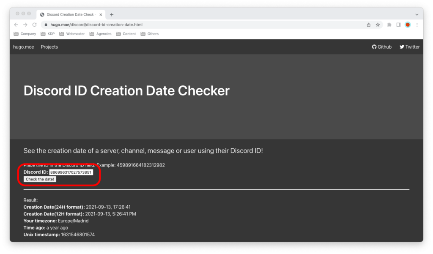
Task: Open the Content bookmarks folder
Action: click(x=126, y=34)
